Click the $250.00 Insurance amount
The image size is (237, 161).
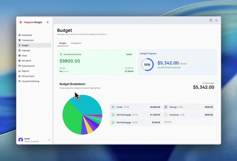point(209,115)
